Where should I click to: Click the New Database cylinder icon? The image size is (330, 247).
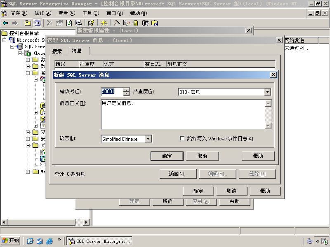click(136, 23)
